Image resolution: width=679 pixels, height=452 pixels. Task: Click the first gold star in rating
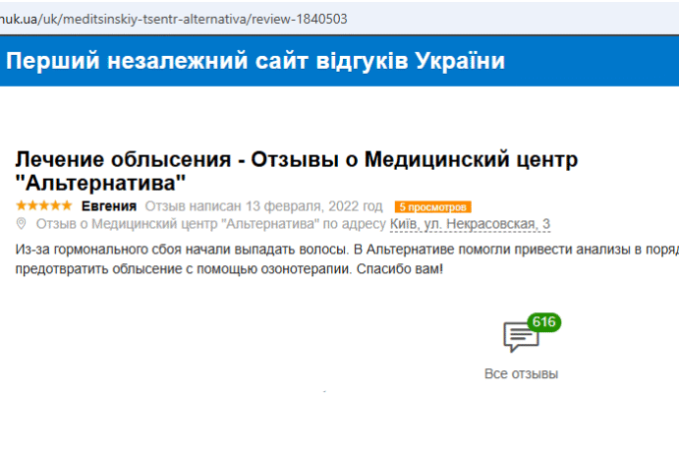(21, 206)
